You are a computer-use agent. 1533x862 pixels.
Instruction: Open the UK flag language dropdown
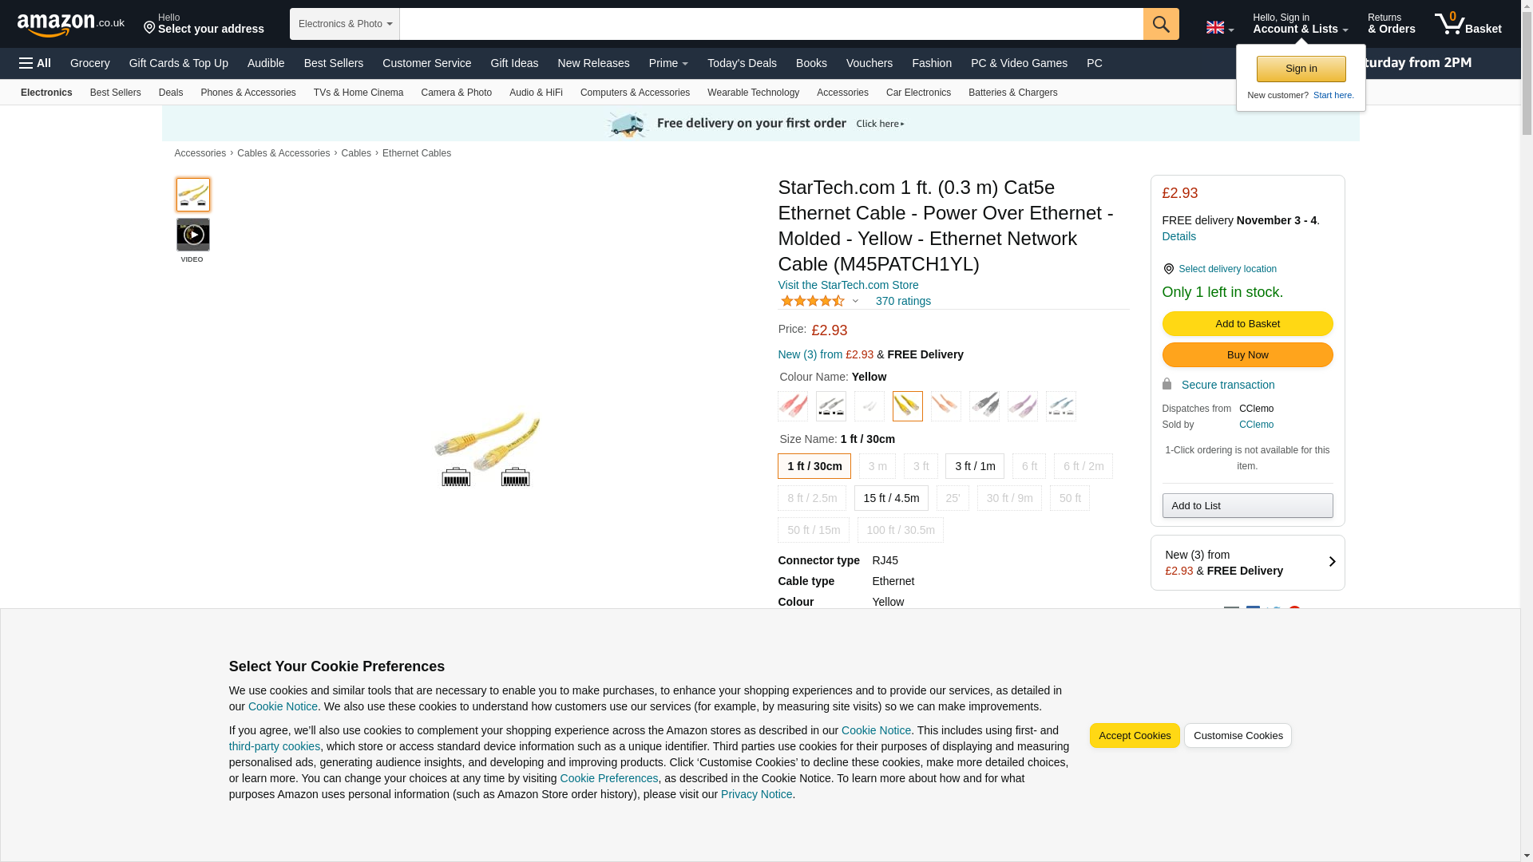[1219, 28]
